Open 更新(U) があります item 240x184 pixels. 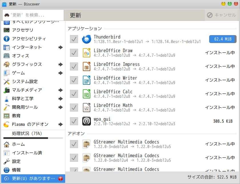tap(33, 179)
